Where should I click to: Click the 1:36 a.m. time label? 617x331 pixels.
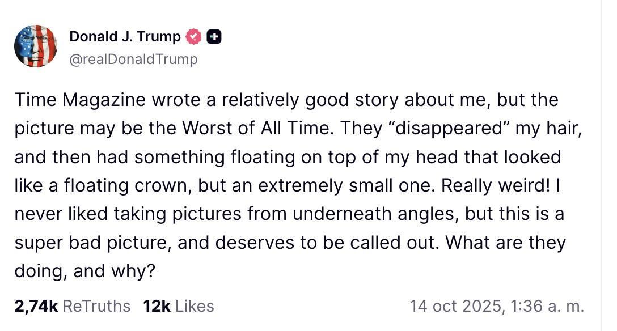pos(548,305)
